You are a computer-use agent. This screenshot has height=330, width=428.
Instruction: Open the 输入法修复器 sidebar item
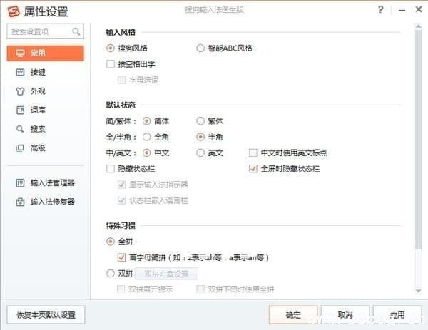pyautogui.click(x=52, y=202)
